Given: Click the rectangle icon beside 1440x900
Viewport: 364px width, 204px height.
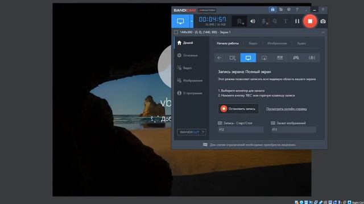Looking at the screenshot, I should point(176,32).
